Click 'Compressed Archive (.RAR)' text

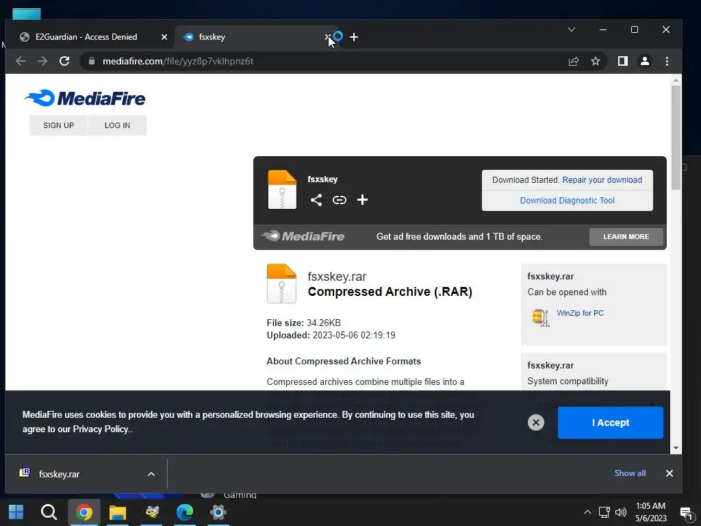click(x=390, y=292)
